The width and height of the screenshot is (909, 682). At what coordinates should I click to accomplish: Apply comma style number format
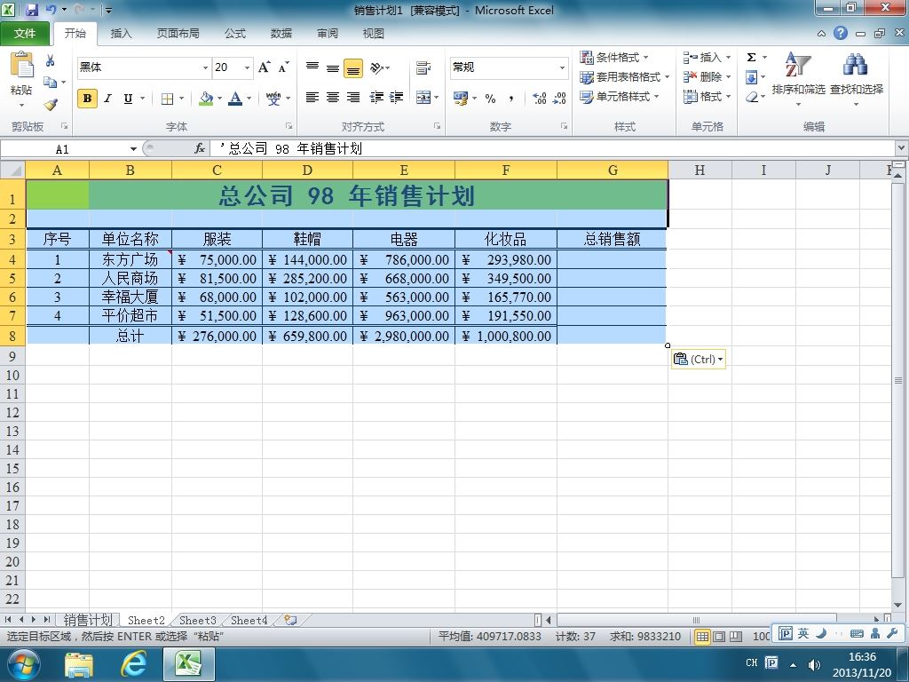tap(510, 99)
